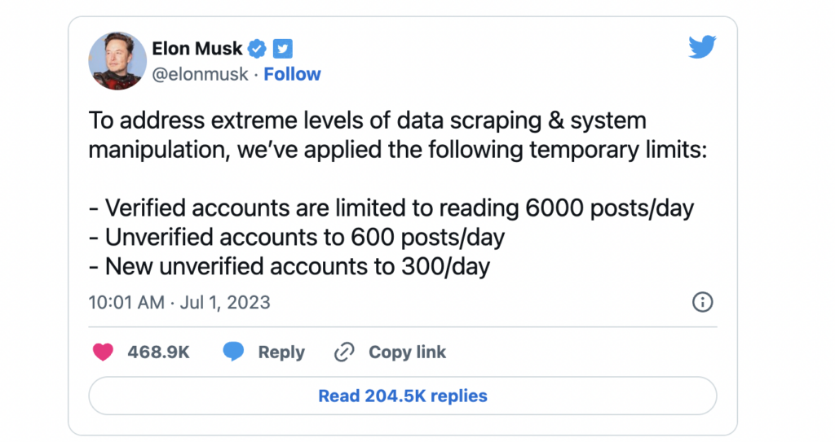
Task: Like the tweet with the heart icon
Action: click(x=102, y=352)
